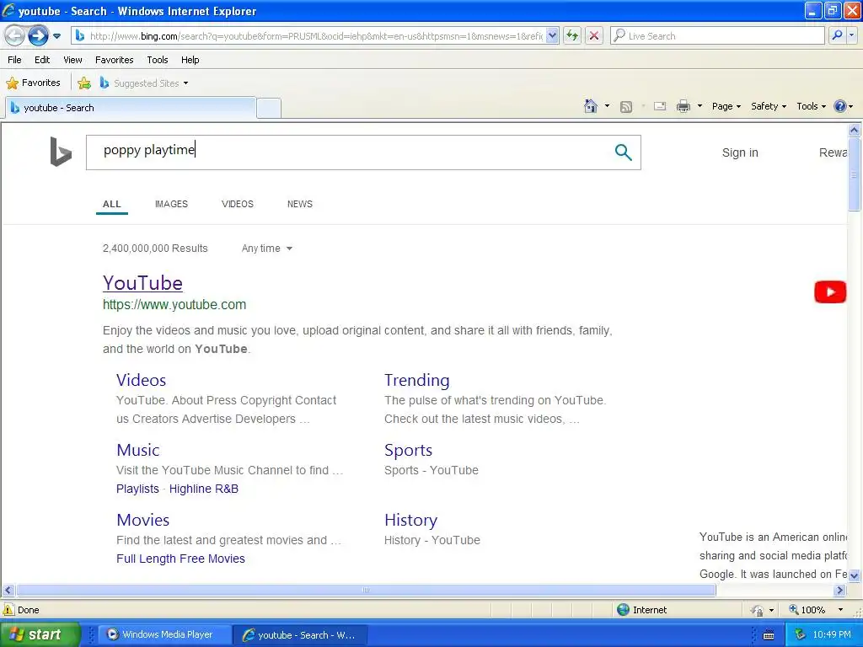Click the Home icon in command bar
This screenshot has height=647, width=863.
click(591, 106)
